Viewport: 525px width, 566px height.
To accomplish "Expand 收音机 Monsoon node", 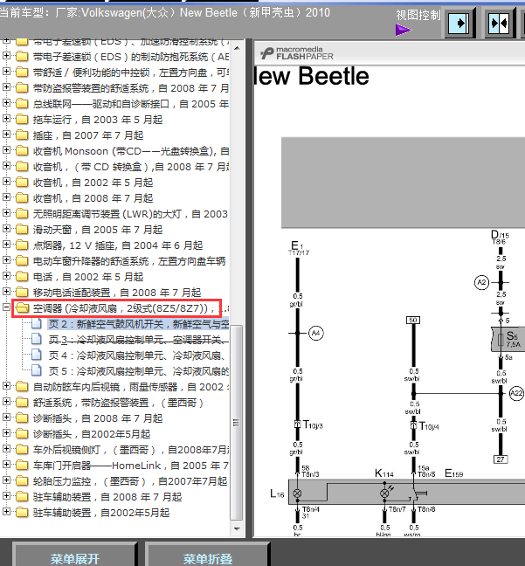I will 6,150.
